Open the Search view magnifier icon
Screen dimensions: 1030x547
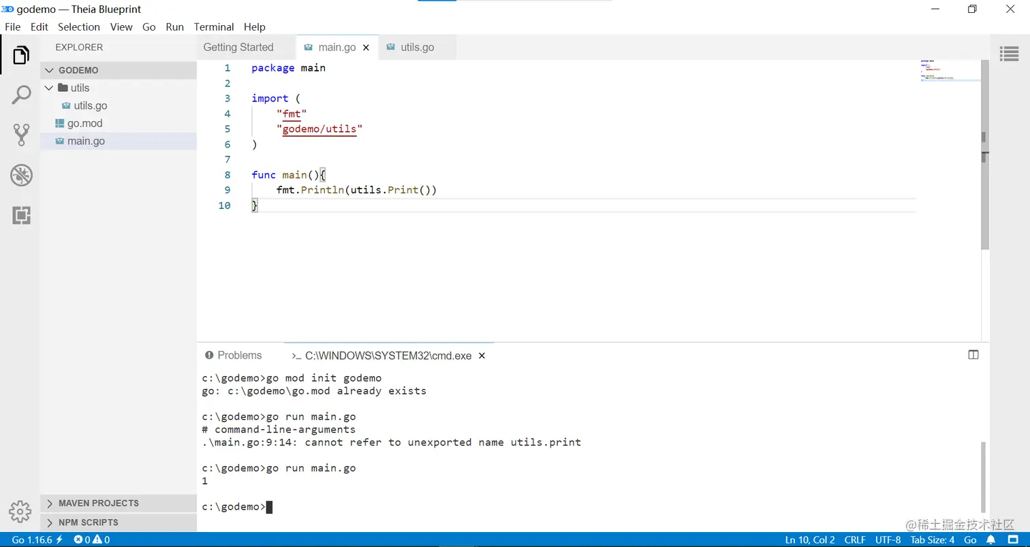(x=20, y=93)
